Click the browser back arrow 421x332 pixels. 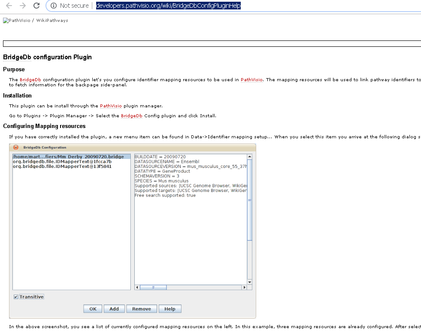[x=9, y=6]
